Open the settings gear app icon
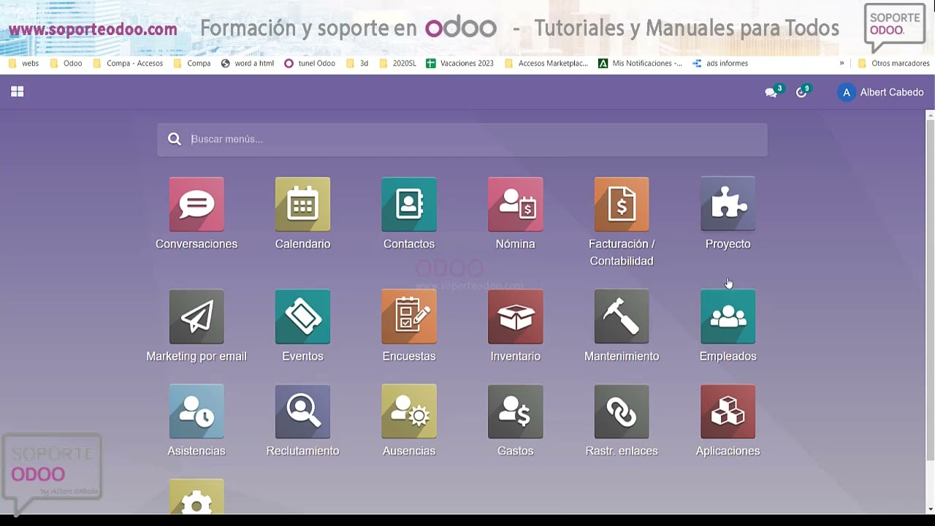 click(x=196, y=497)
